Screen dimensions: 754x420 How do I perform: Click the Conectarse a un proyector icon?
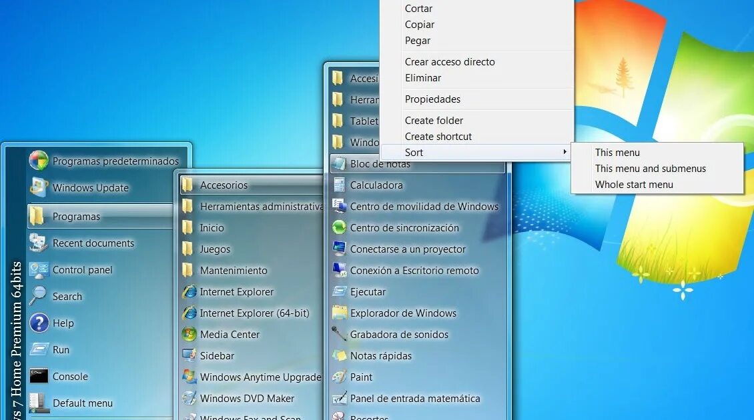pyautogui.click(x=340, y=249)
